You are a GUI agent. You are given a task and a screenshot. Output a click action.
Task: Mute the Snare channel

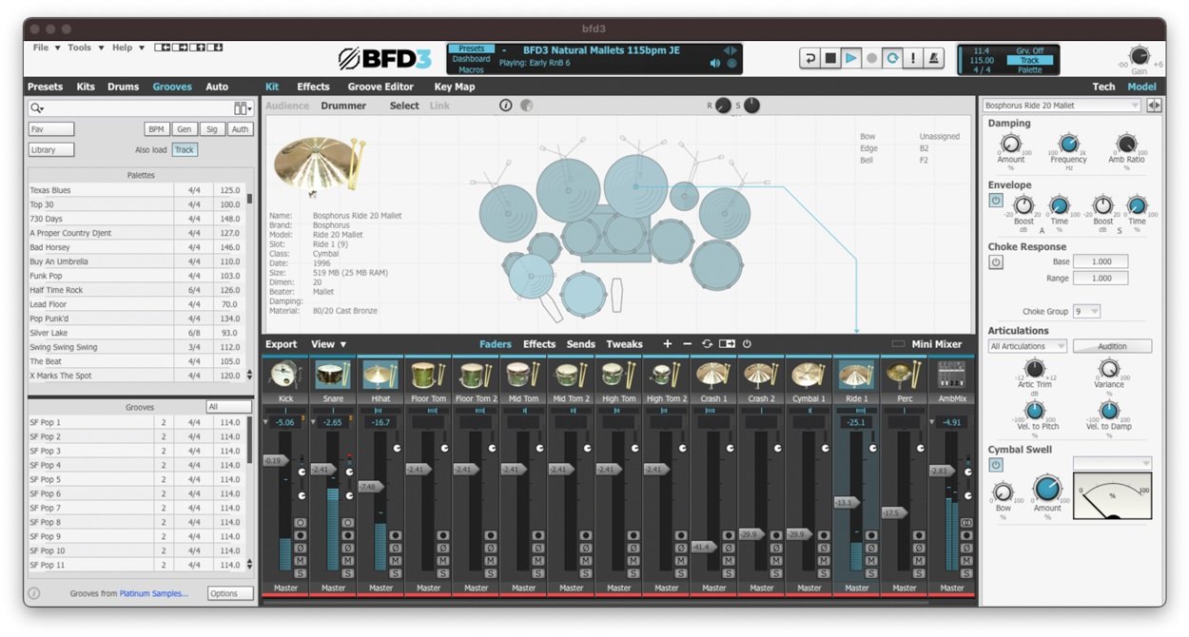click(x=348, y=561)
